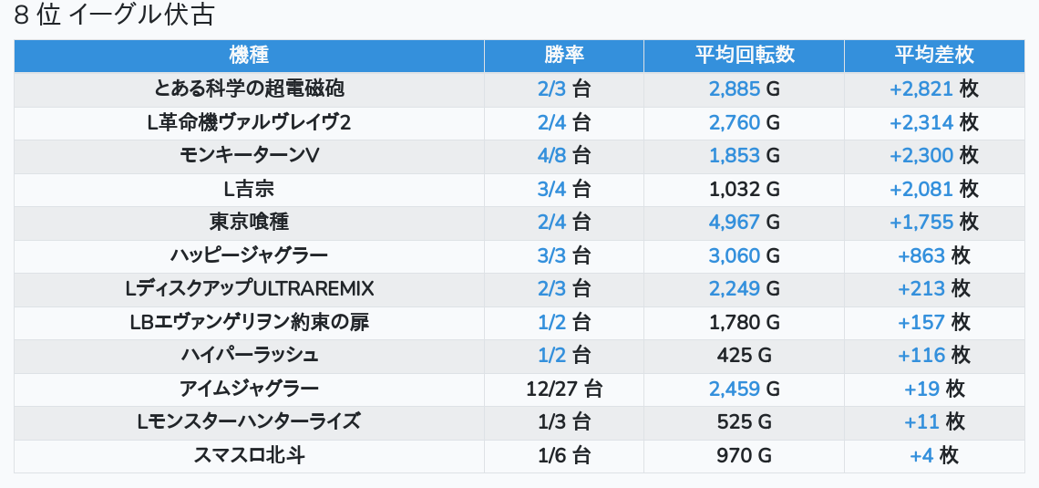Click the 8位 イーグル伏古 heading
Viewport: 1039px width, 488px height.
[x=114, y=16]
